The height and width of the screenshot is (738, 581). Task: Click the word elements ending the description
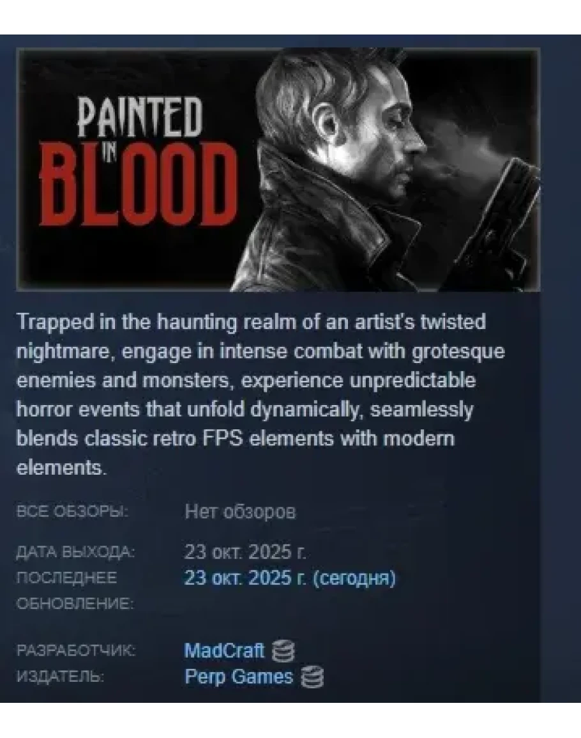pyautogui.click(x=61, y=467)
